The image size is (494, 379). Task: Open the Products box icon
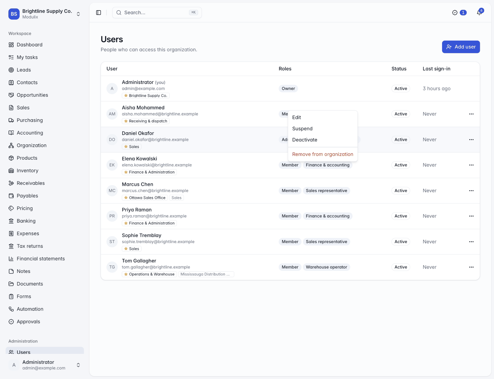click(x=11, y=158)
